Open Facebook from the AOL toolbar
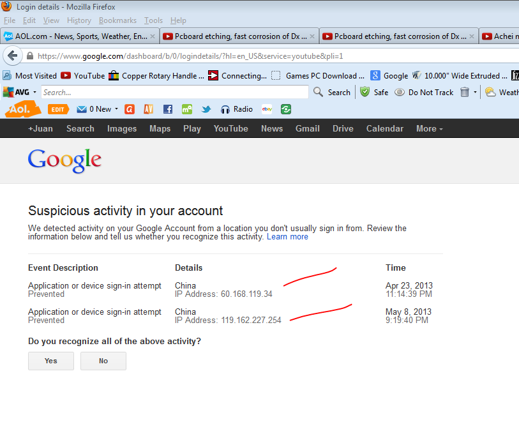 168,109
